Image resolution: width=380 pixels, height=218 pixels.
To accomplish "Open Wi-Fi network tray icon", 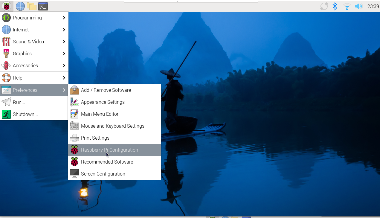I will click(x=347, y=6).
